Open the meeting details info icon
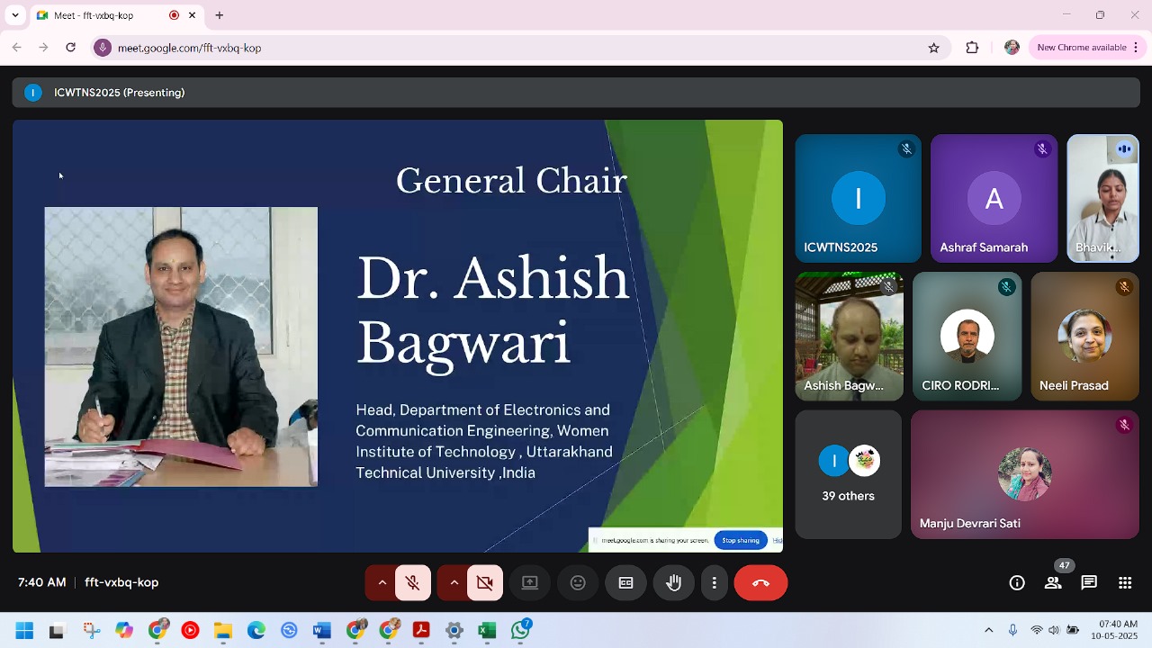 (x=1017, y=583)
